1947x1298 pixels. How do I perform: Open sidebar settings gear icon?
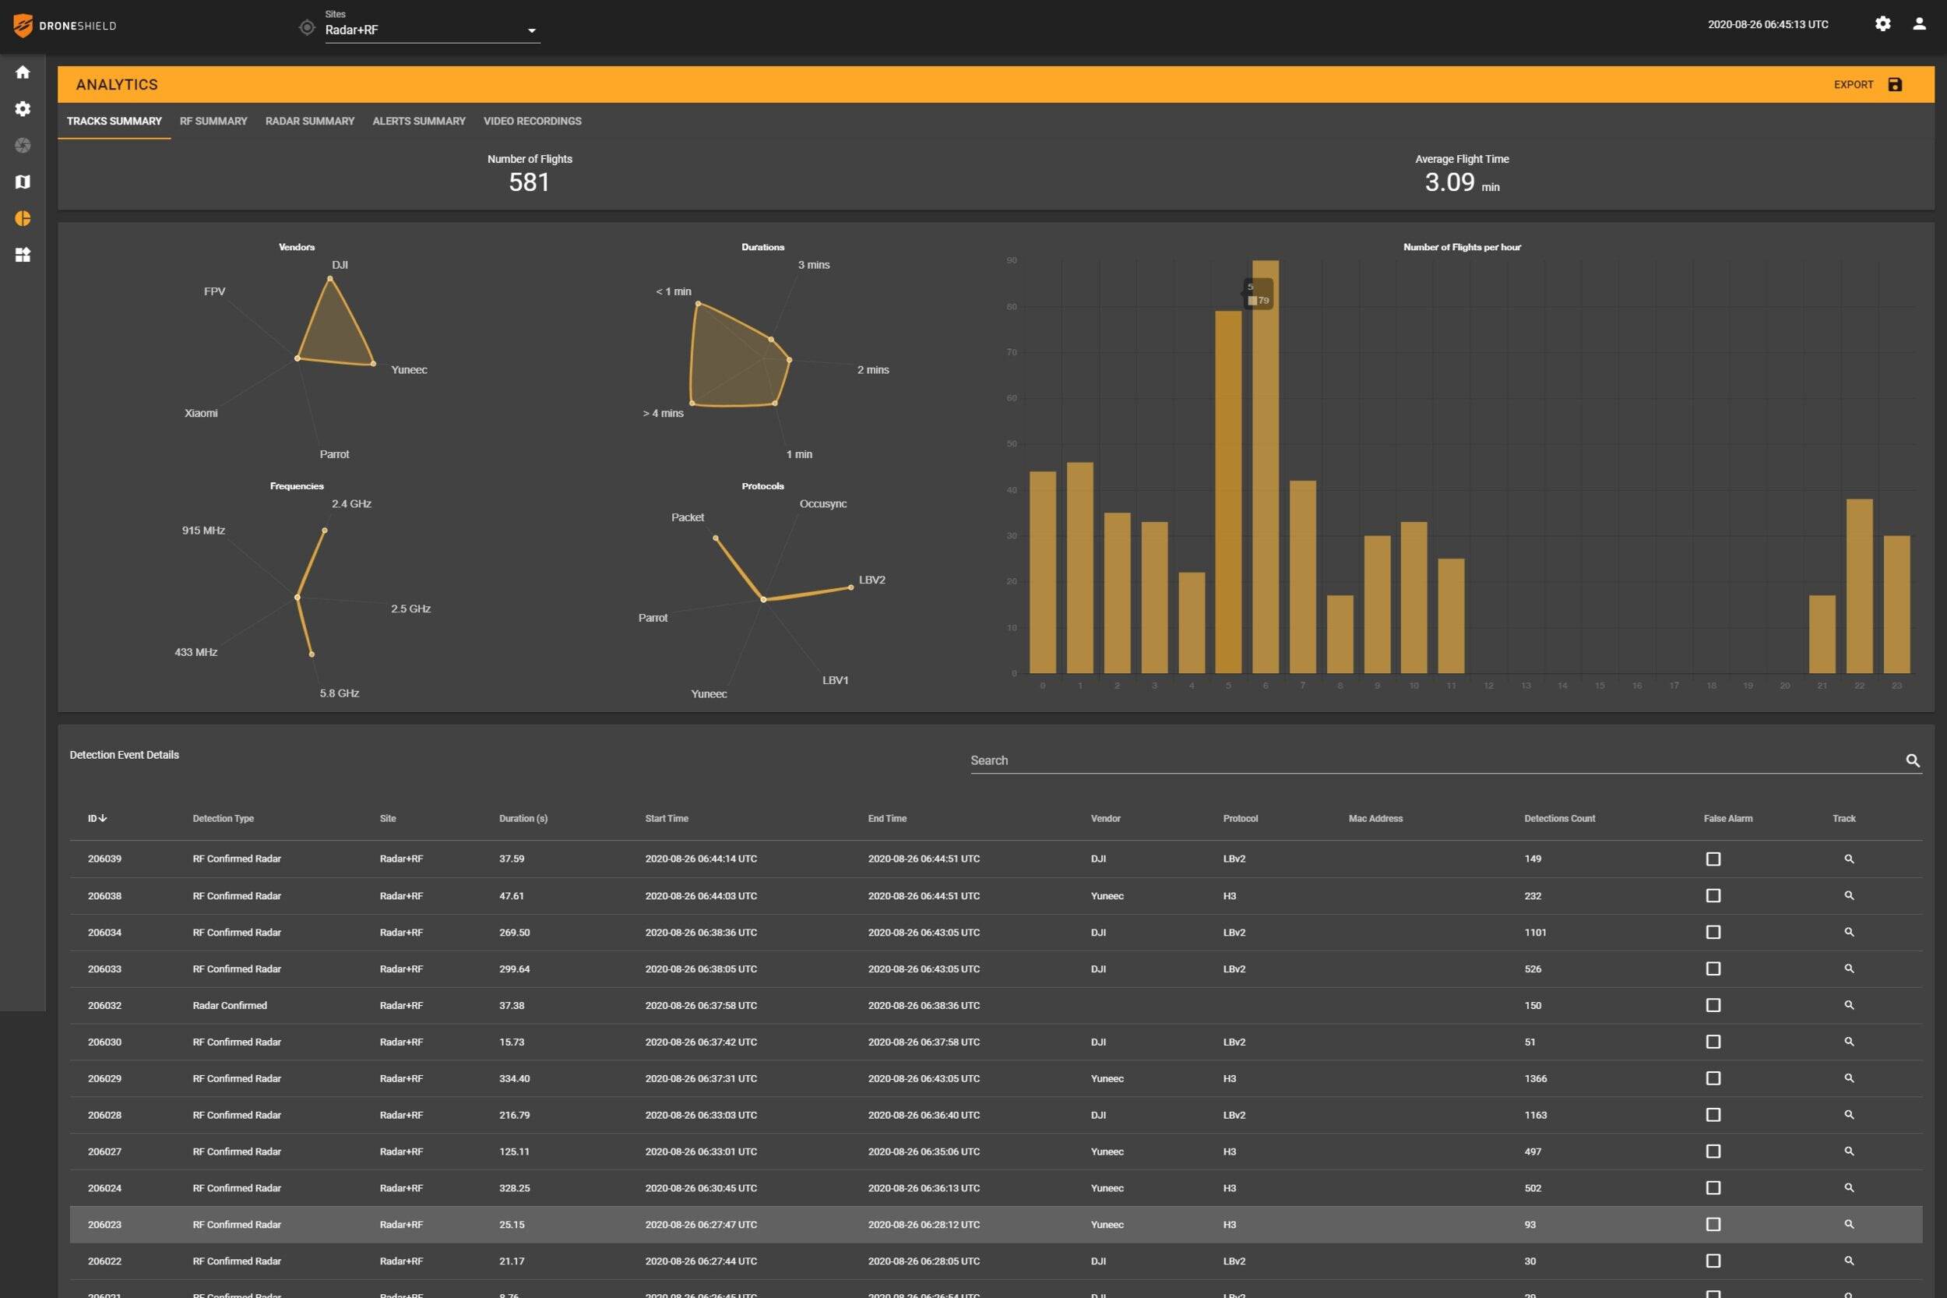(x=23, y=108)
